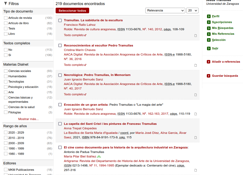Click the document icon for 'Evocación de un gran artista'

(x=196, y=114)
